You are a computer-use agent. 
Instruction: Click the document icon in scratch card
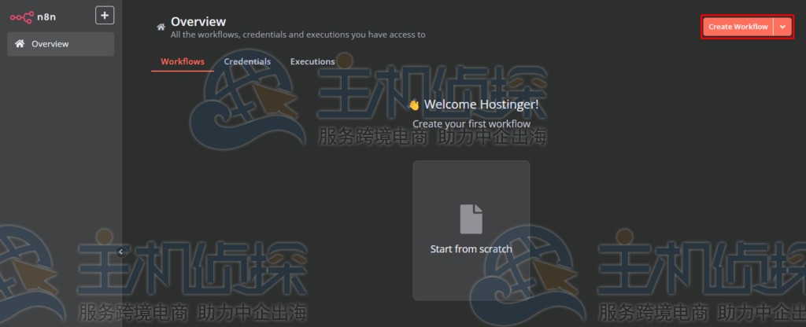[471, 219]
